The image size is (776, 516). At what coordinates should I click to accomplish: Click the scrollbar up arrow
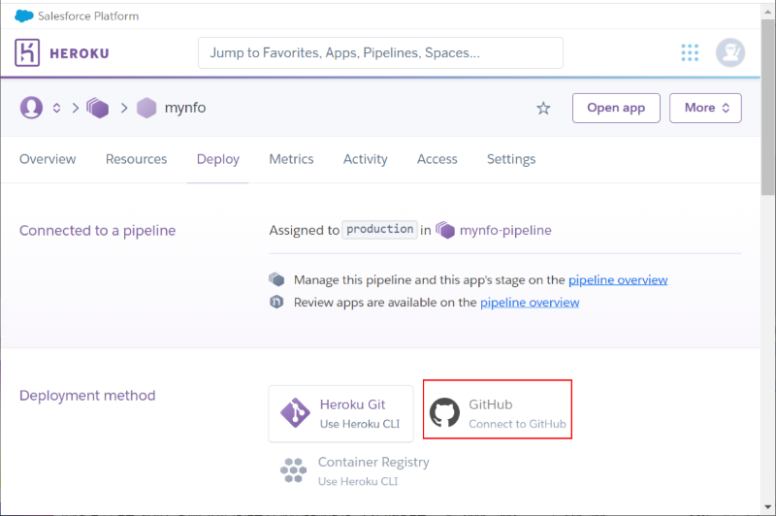(767, 11)
